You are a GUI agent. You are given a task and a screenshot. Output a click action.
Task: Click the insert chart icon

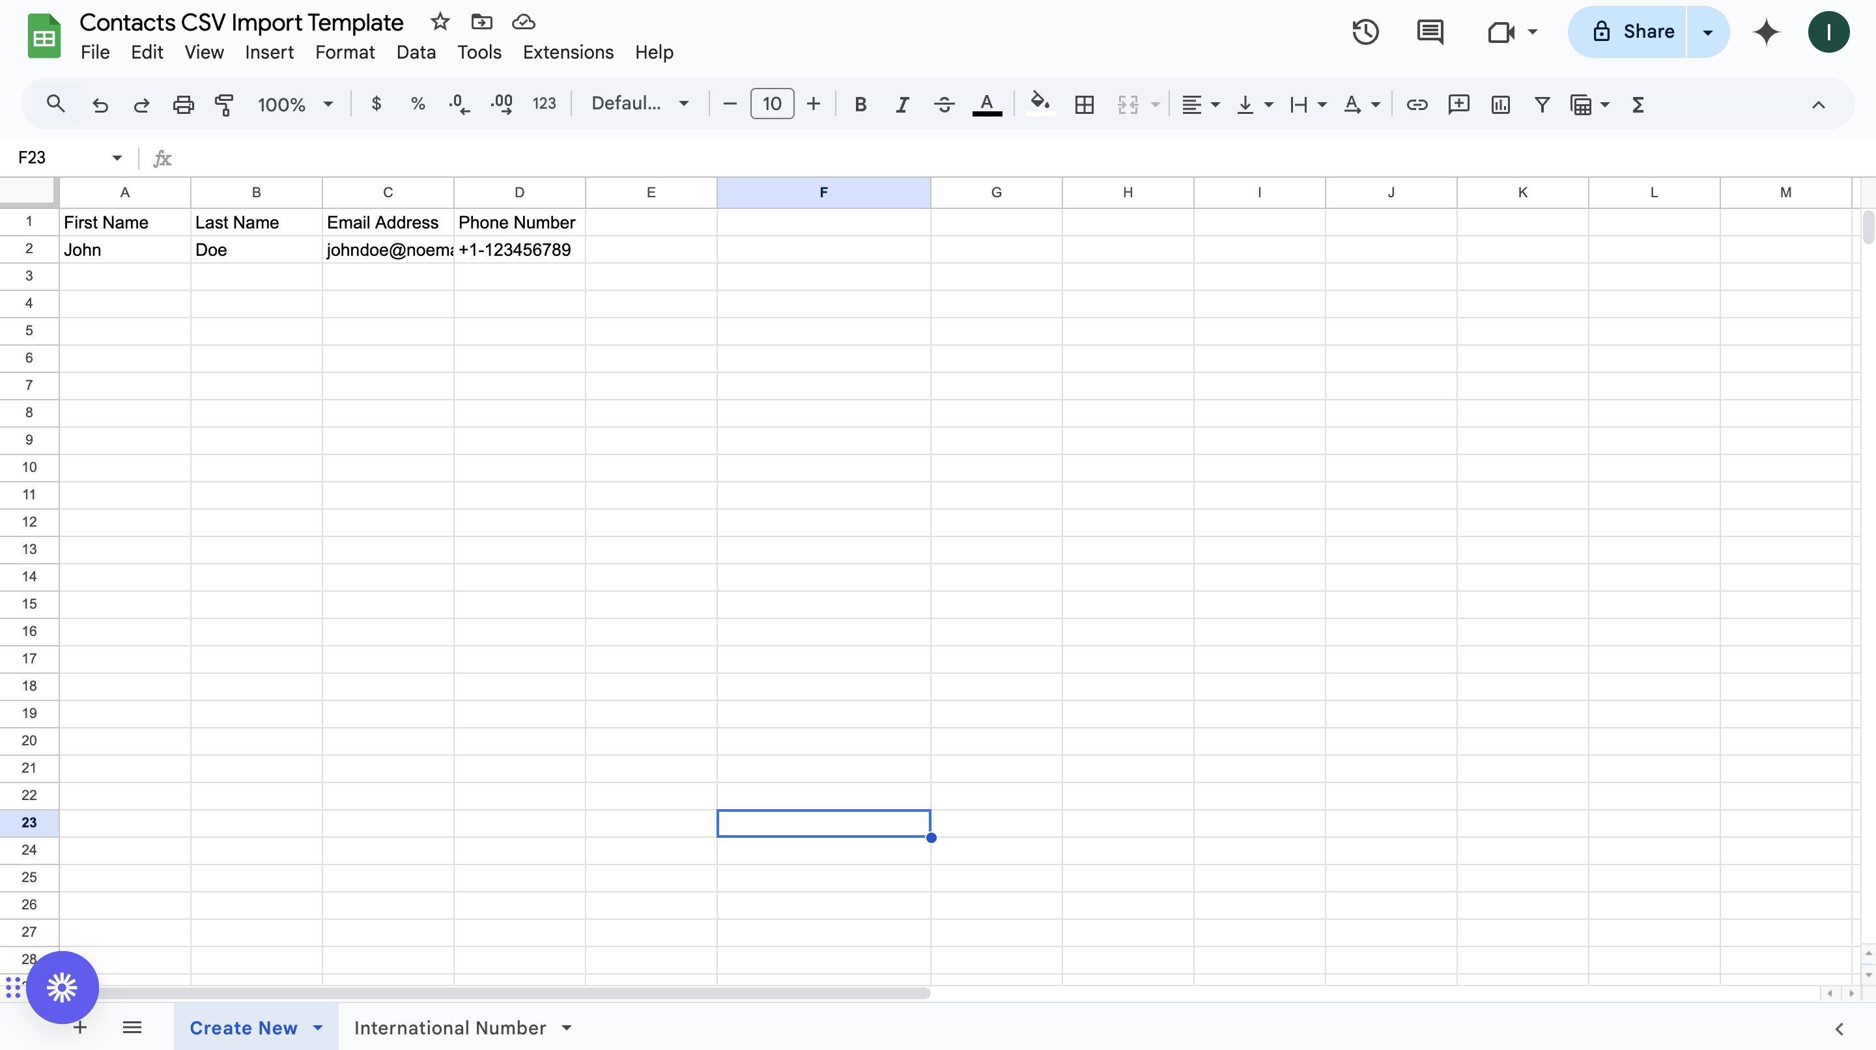1500,105
